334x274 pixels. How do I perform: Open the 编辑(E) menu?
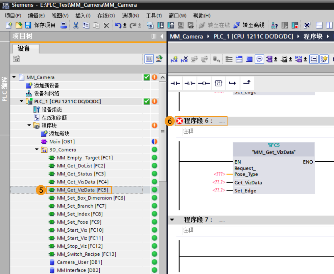(x=37, y=16)
